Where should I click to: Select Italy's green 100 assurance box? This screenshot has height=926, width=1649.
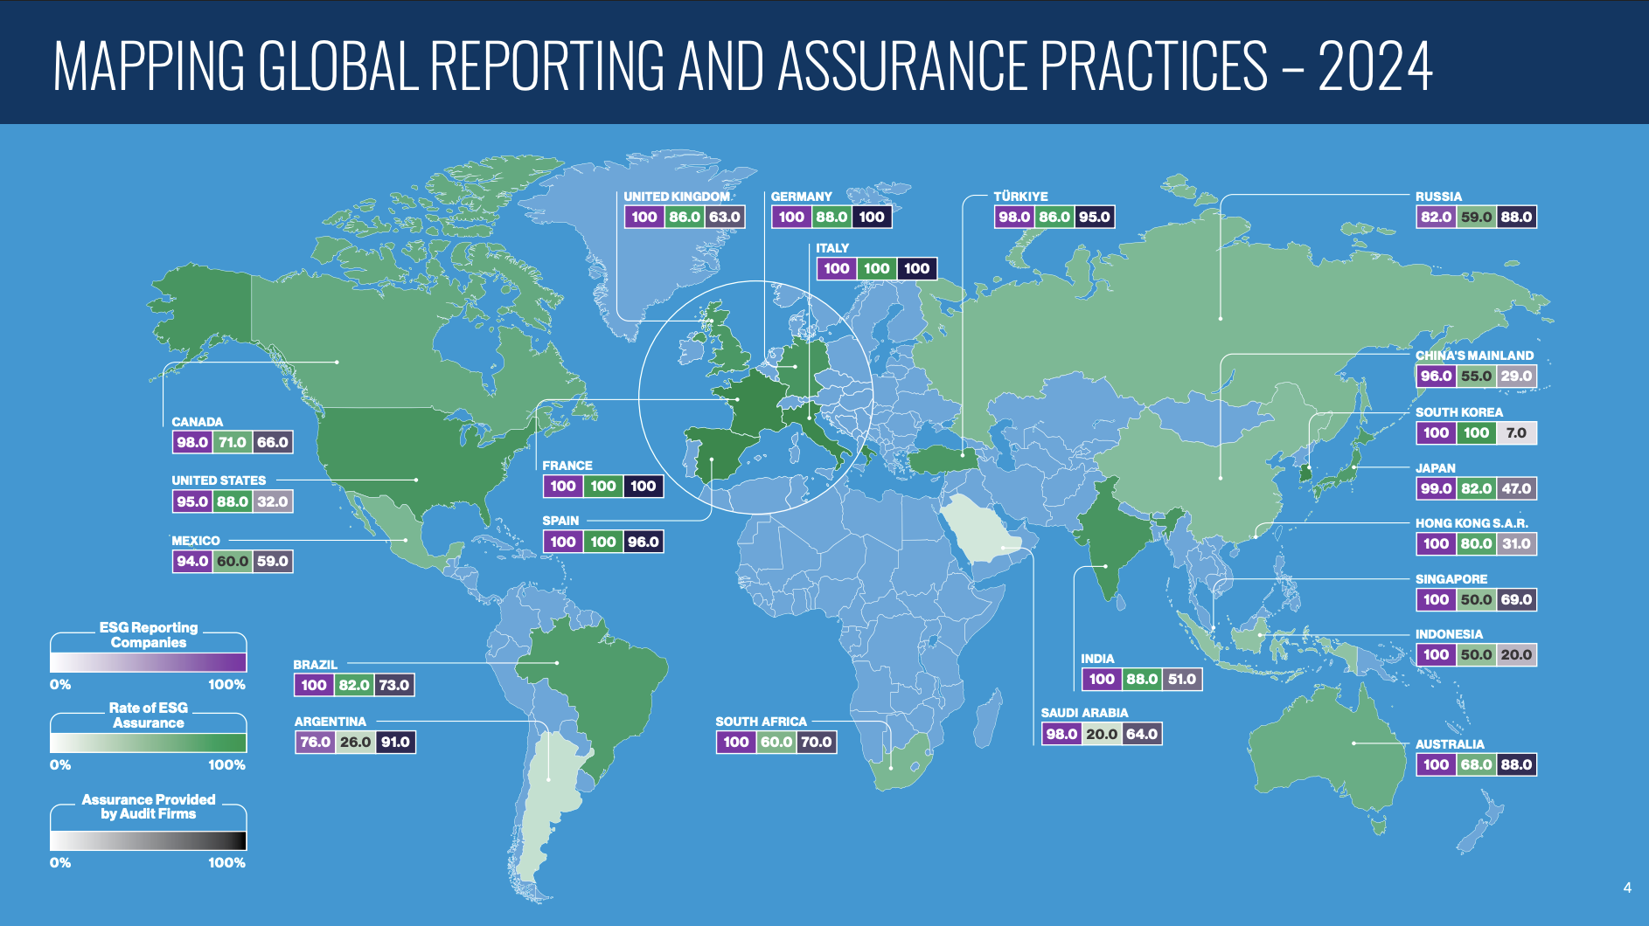[876, 268]
